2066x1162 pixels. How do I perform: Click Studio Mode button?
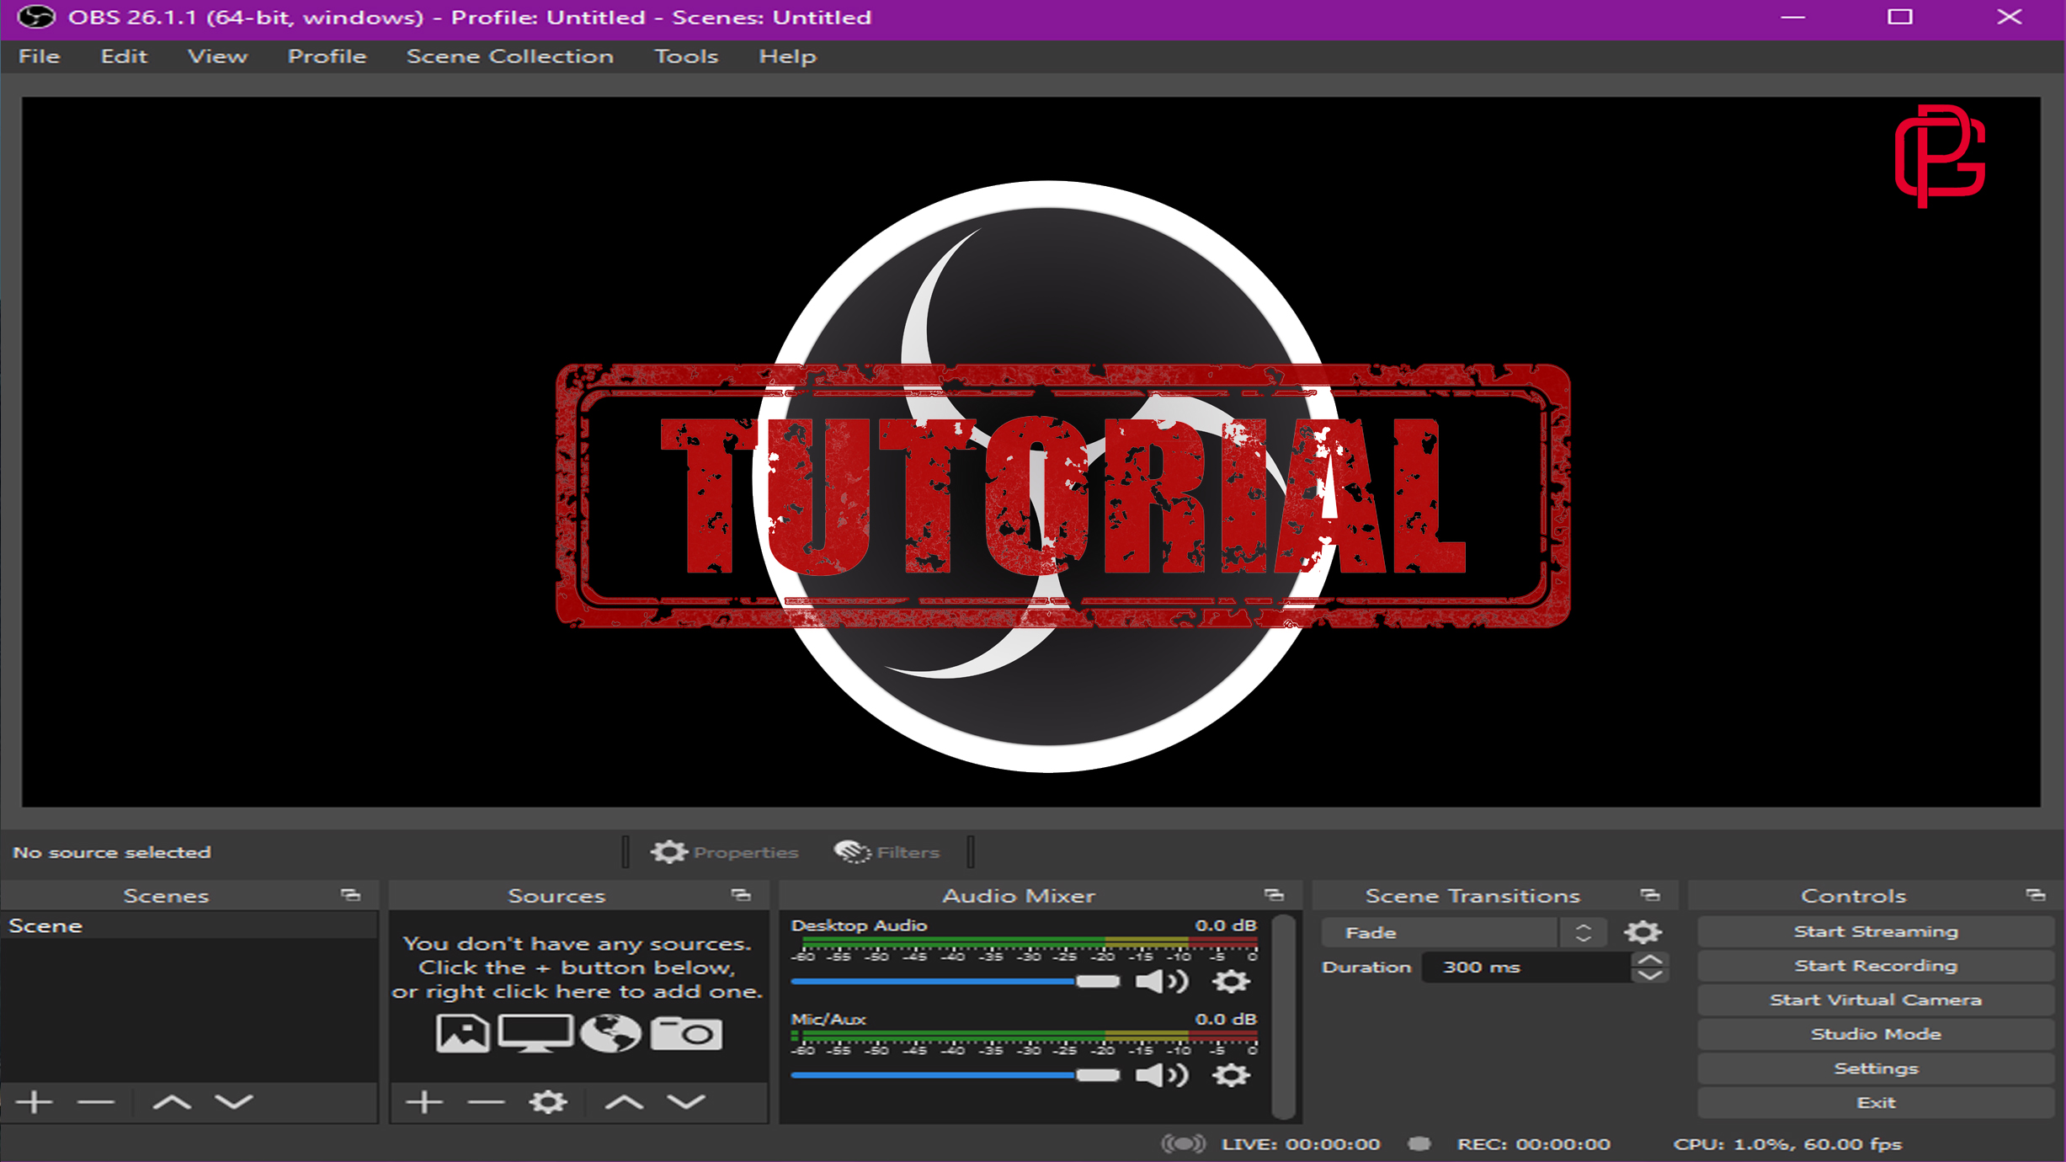point(1874,1033)
